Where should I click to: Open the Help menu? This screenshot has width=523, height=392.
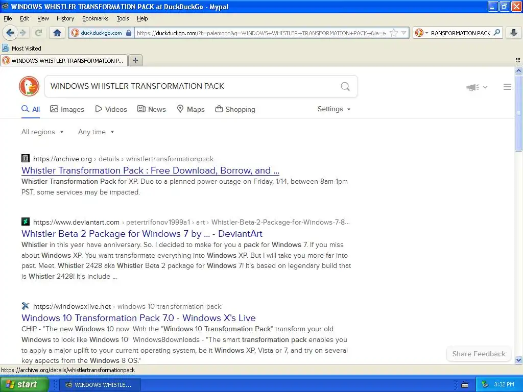[x=142, y=18]
